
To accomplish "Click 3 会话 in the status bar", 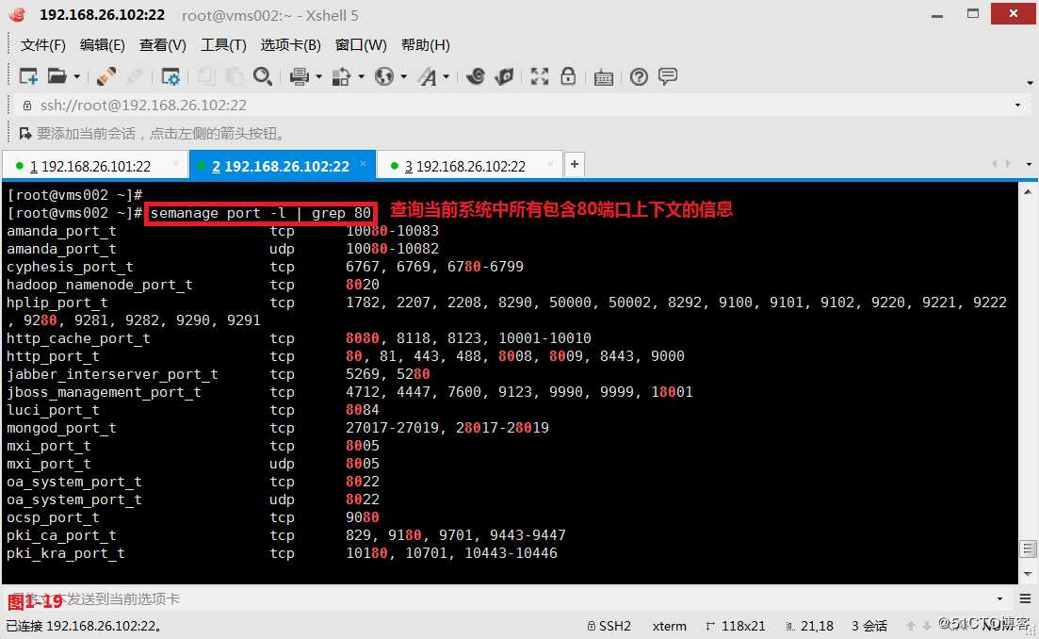I will coord(869,626).
